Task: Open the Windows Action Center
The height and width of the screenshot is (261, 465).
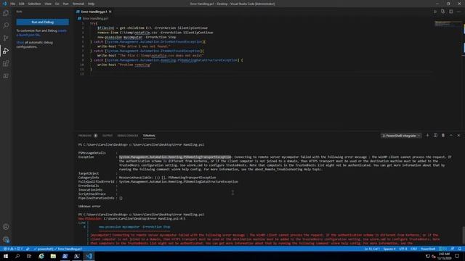Action: [x=457, y=256]
